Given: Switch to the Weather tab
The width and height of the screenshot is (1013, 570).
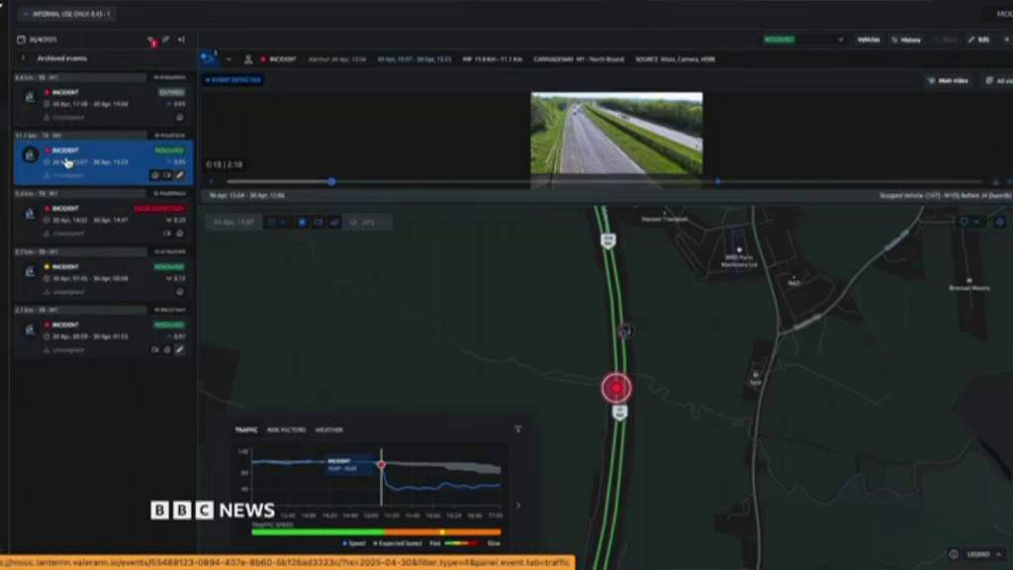Looking at the screenshot, I should click(329, 429).
